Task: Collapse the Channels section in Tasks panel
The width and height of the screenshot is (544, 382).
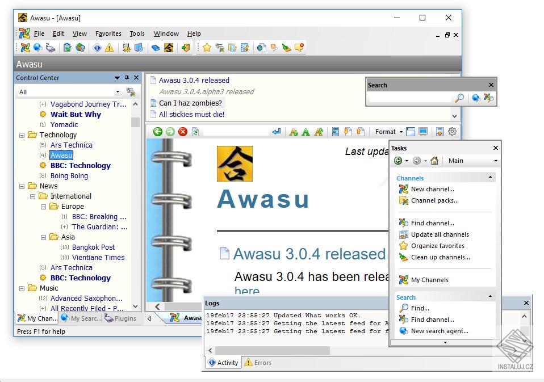Action: pos(490,177)
